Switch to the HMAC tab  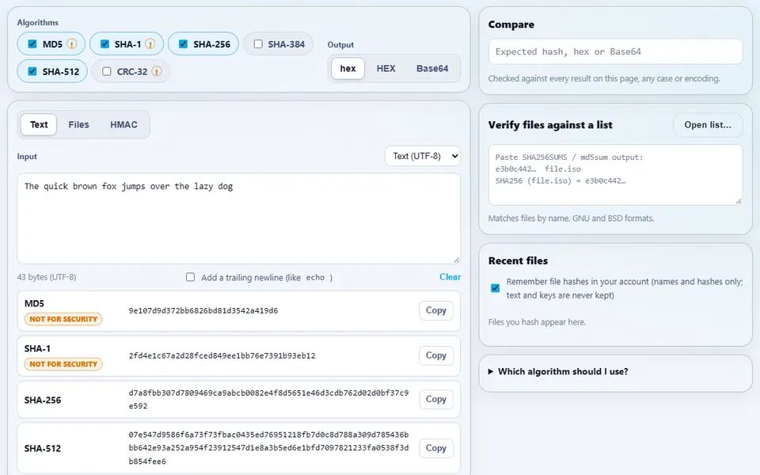point(123,124)
